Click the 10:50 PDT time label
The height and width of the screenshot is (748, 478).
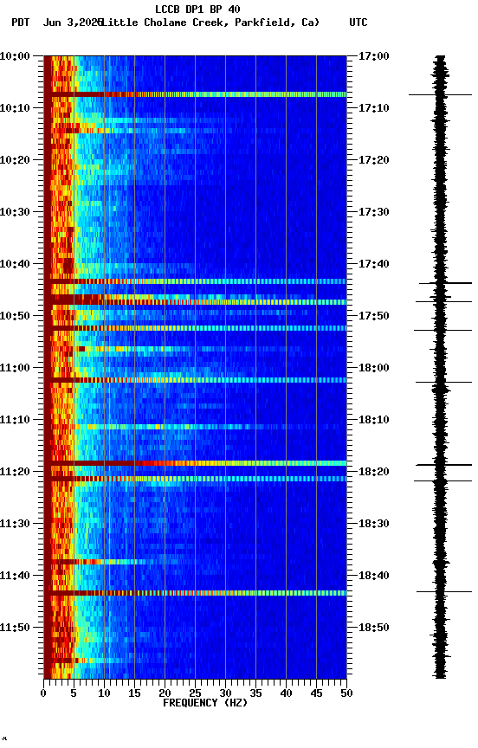click(15, 316)
